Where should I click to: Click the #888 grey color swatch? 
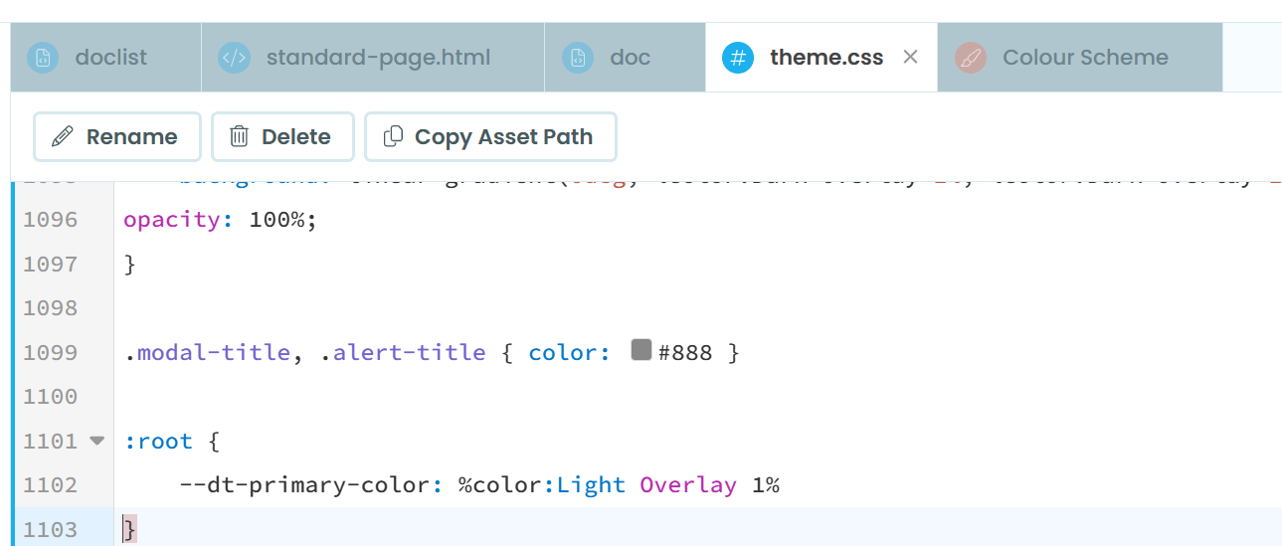(x=641, y=350)
